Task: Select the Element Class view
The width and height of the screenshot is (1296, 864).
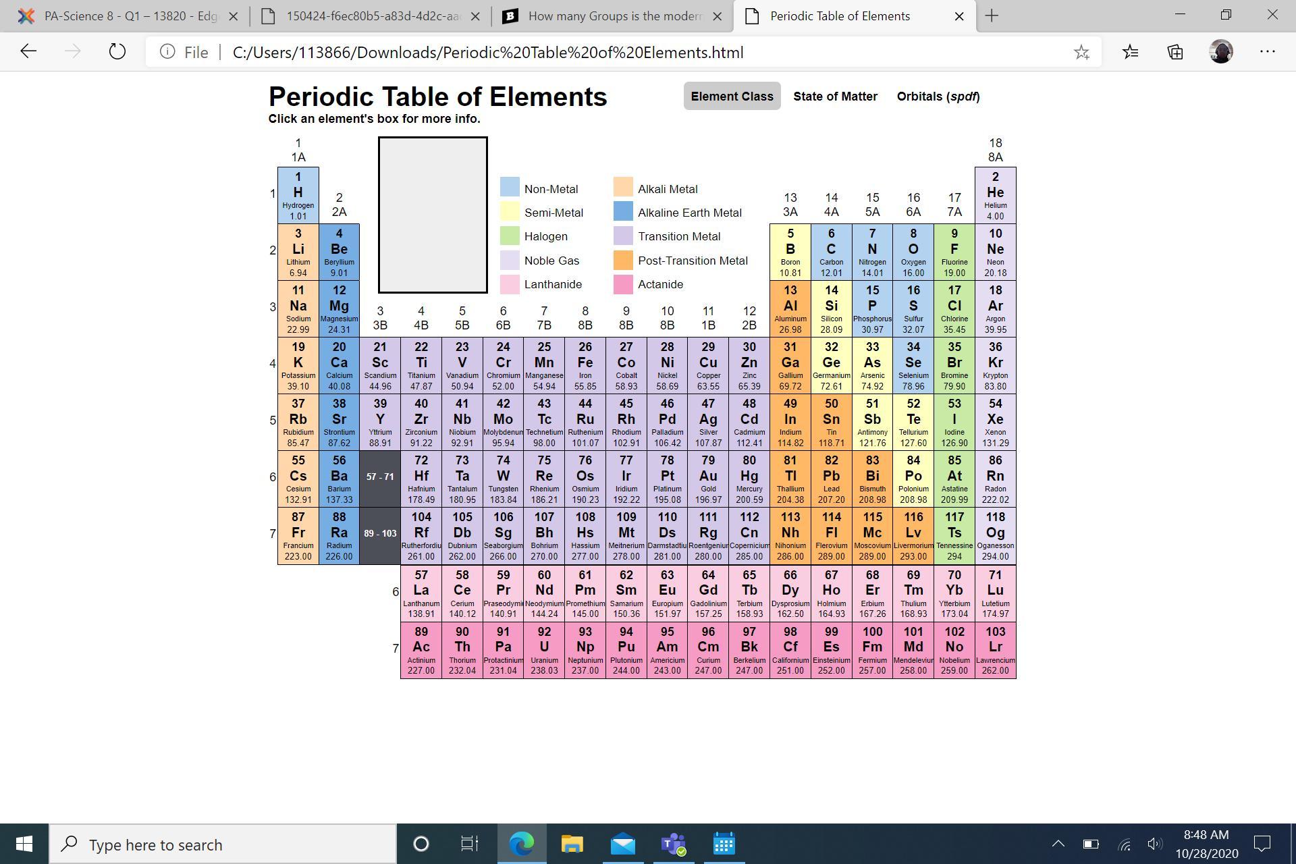Action: 732,97
